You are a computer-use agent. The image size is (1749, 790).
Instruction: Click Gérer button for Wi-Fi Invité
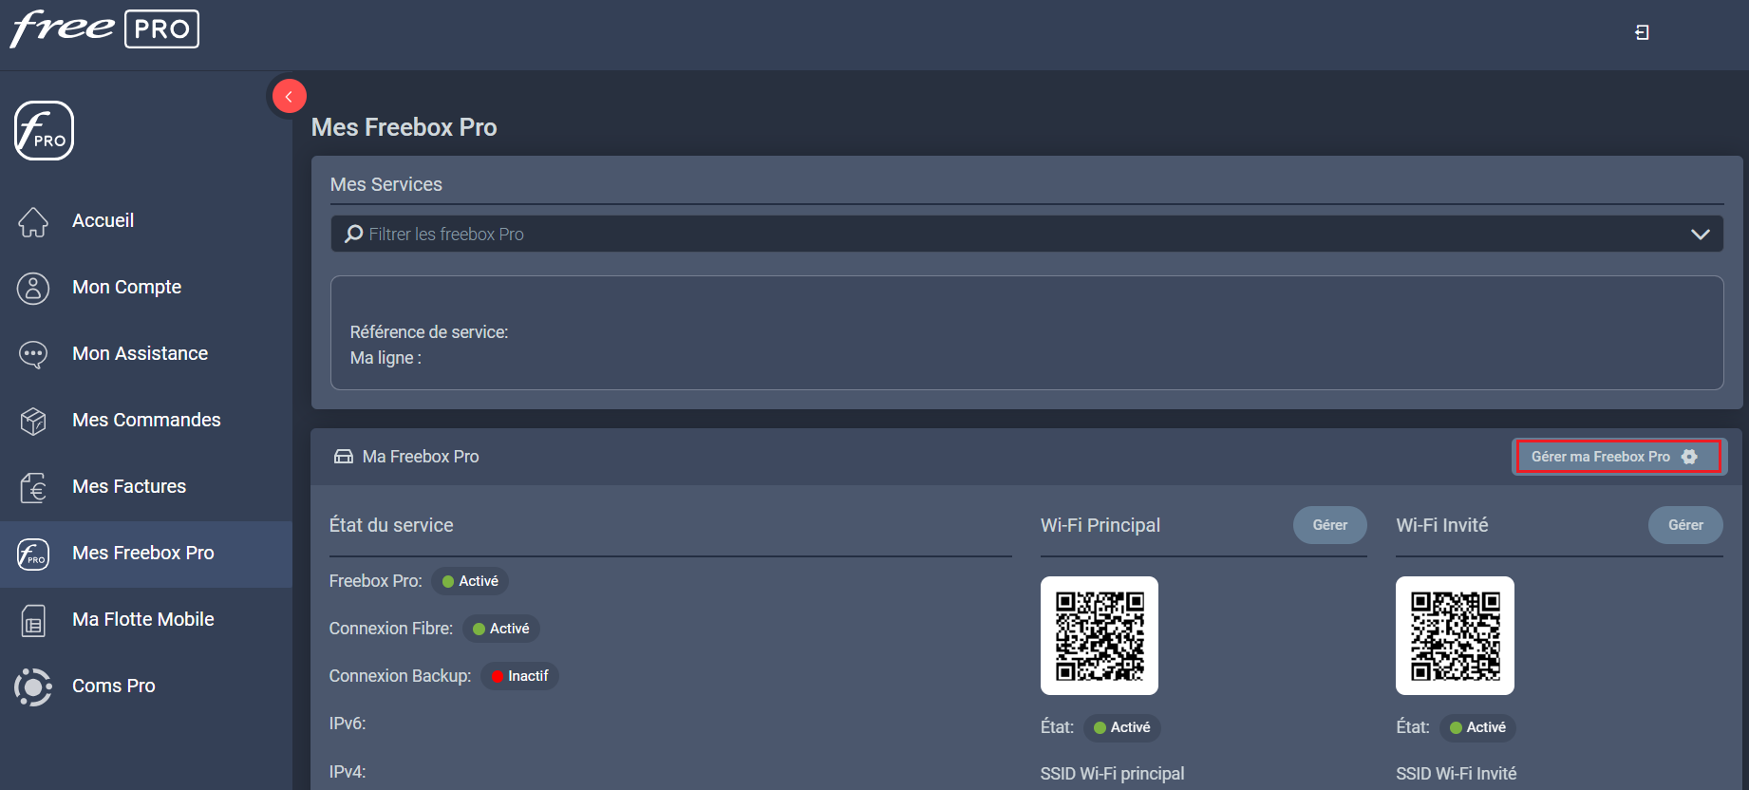1685,525
